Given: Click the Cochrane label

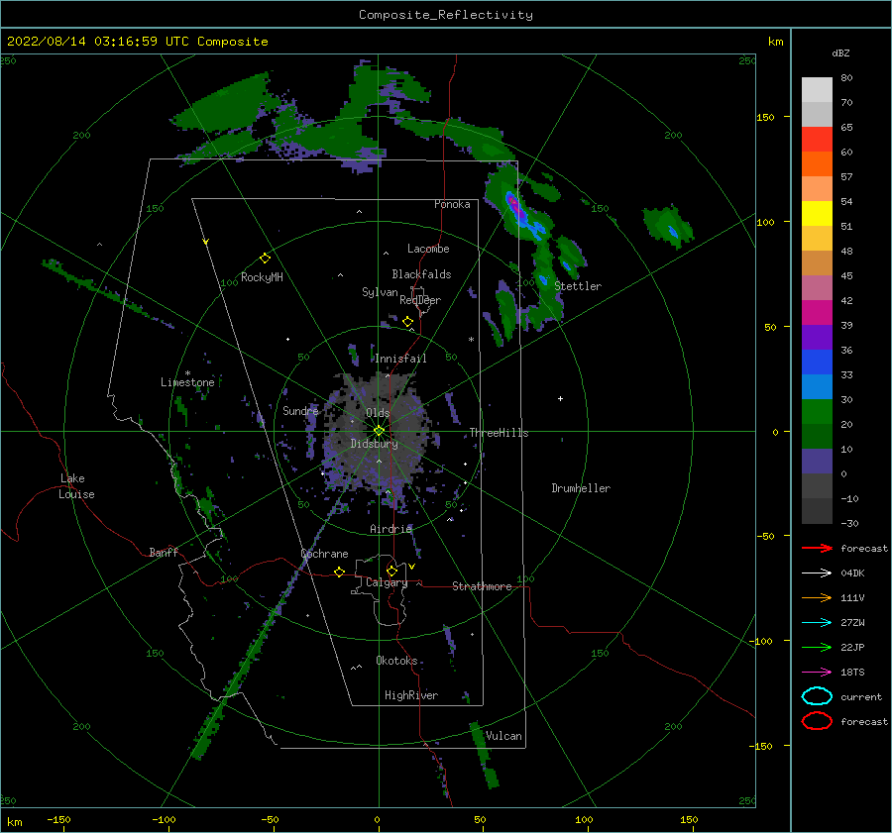Looking at the screenshot, I should (x=324, y=554).
